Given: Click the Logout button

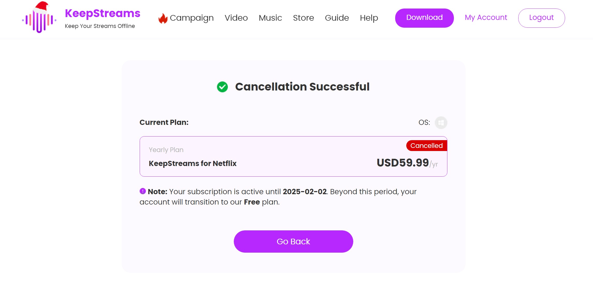Looking at the screenshot, I should tap(542, 17).
